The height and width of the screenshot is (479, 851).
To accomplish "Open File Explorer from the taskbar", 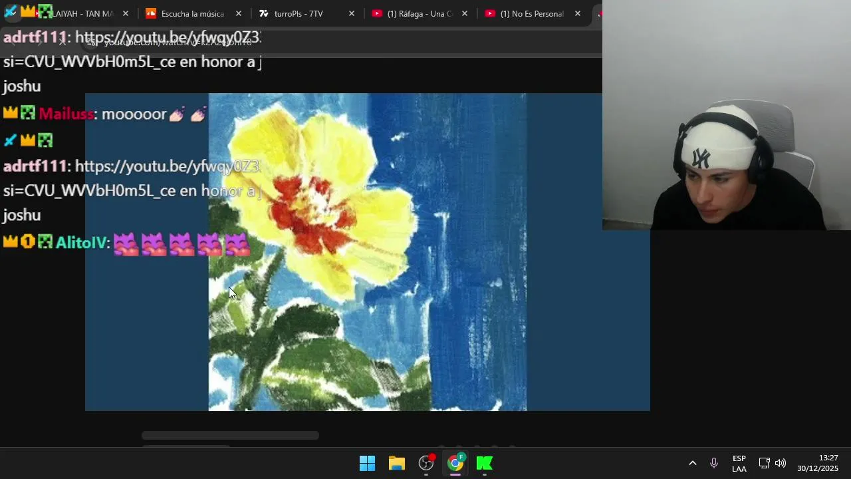I will coord(397,463).
